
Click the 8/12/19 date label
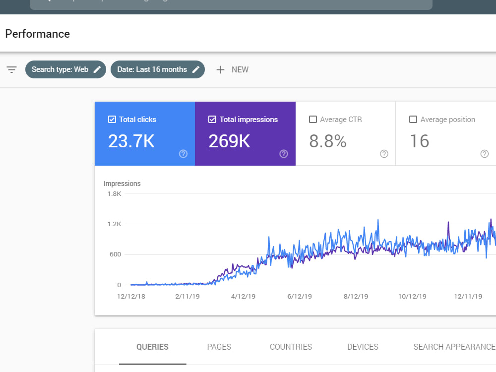(x=356, y=297)
